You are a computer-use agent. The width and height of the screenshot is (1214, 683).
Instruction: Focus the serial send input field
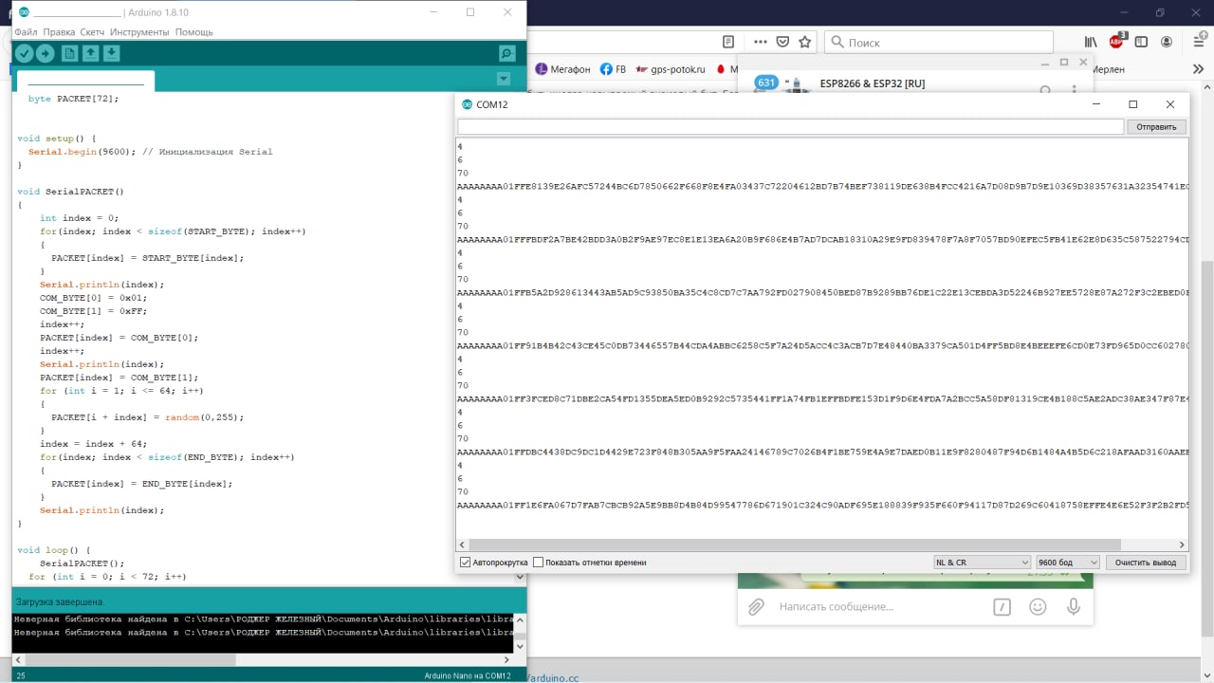tap(790, 127)
